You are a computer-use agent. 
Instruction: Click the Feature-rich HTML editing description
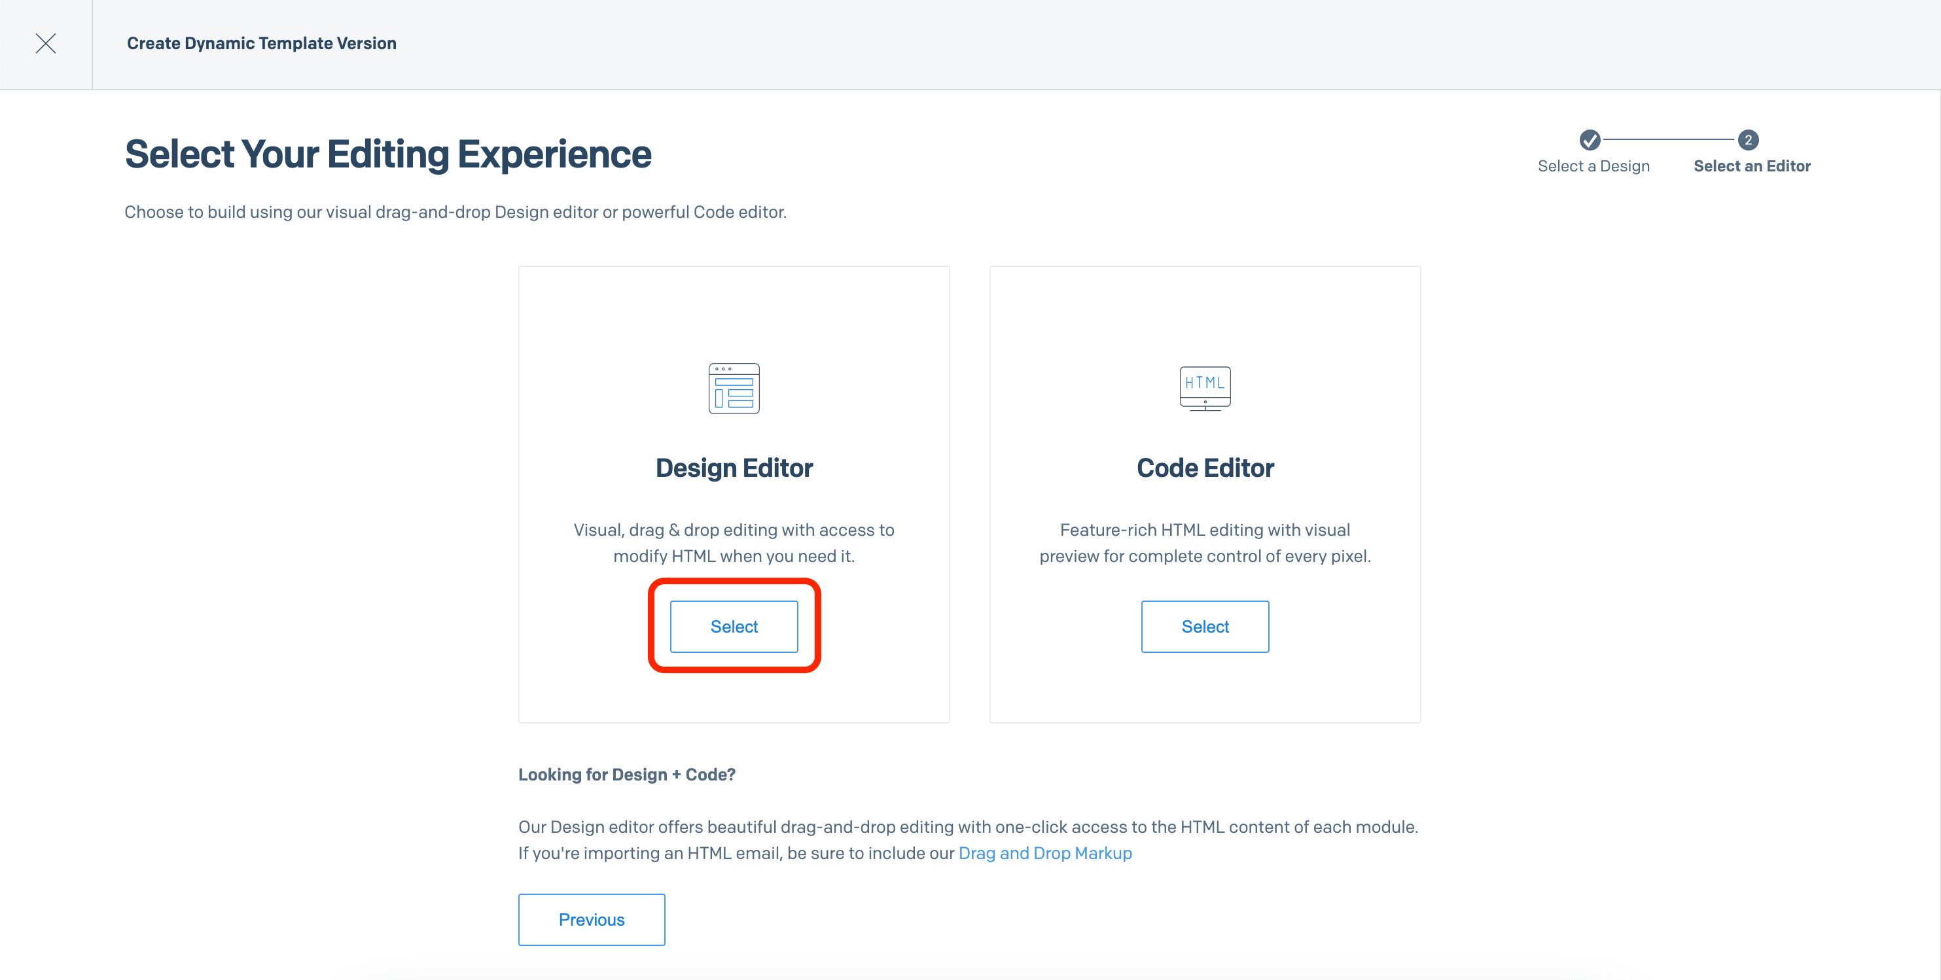(1205, 542)
